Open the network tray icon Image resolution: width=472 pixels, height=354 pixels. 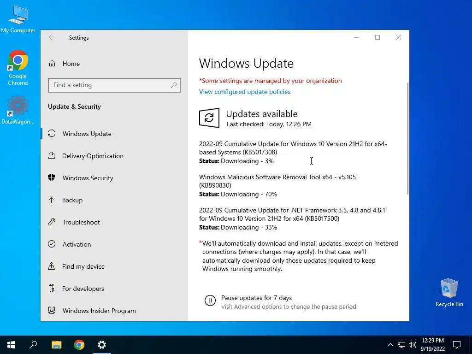pos(401,345)
